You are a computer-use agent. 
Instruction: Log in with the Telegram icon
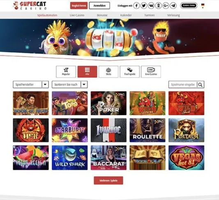pyautogui.click(x=173, y=6)
